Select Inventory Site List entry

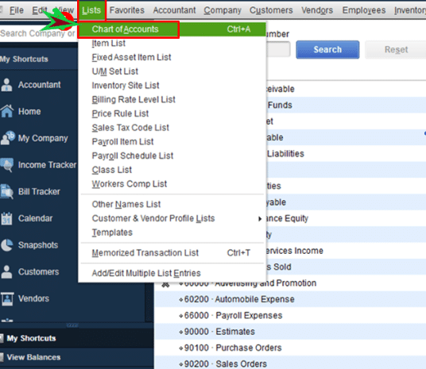pyautogui.click(x=172, y=86)
